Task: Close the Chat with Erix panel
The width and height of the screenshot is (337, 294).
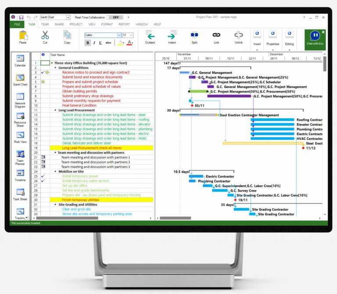Action: 323,32
